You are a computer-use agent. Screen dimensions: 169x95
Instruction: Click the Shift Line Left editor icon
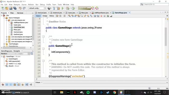(x=95, y=16)
